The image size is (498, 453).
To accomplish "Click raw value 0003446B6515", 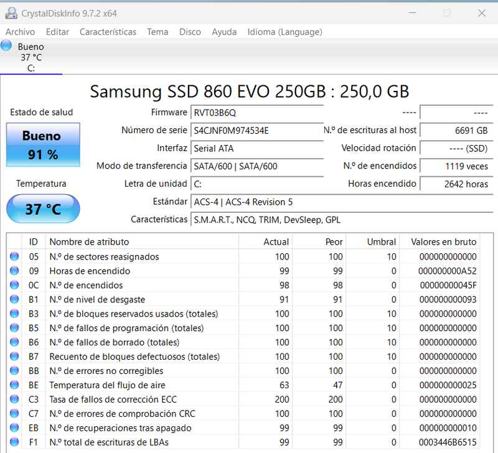I will pyautogui.click(x=448, y=442).
